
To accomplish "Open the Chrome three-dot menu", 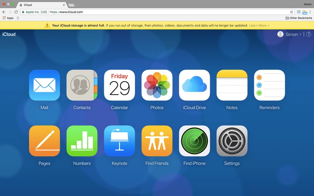I will point(310,12).
